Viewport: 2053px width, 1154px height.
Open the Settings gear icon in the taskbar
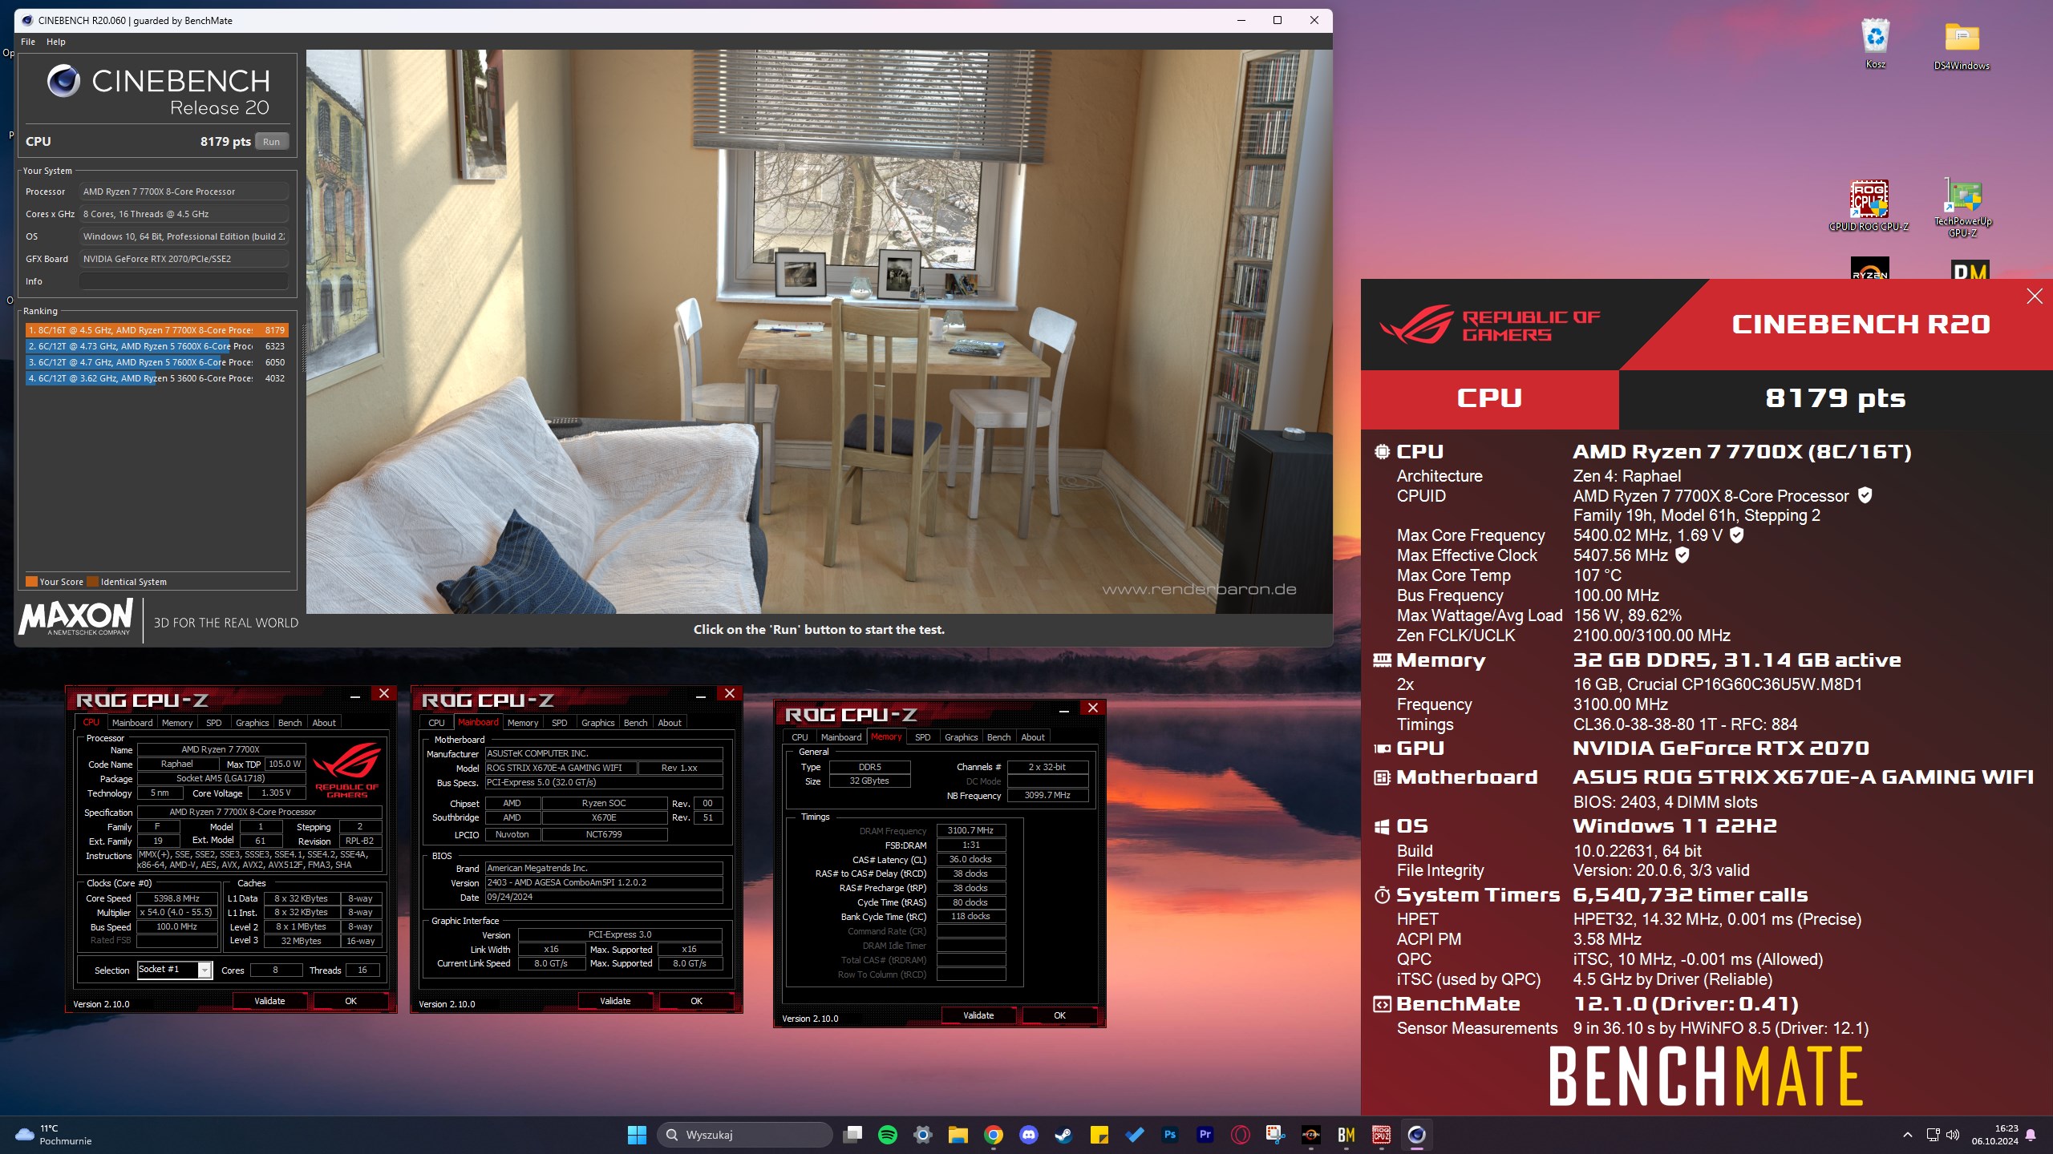click(x=923, y=1135)
